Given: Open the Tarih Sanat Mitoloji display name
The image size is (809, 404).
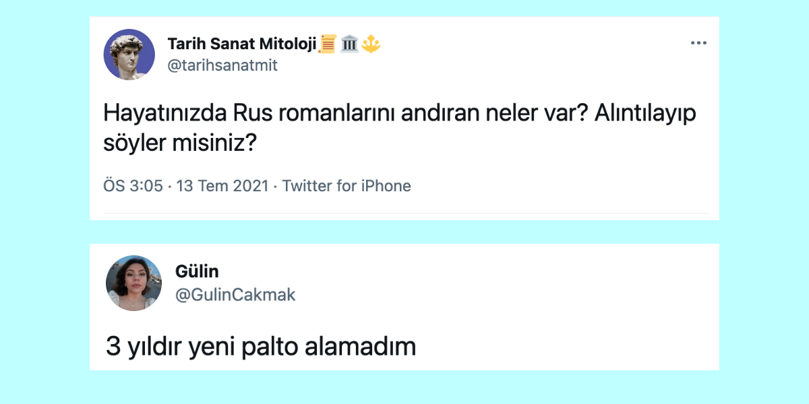Looking at the screenshot, I should [x=241, y=44].
